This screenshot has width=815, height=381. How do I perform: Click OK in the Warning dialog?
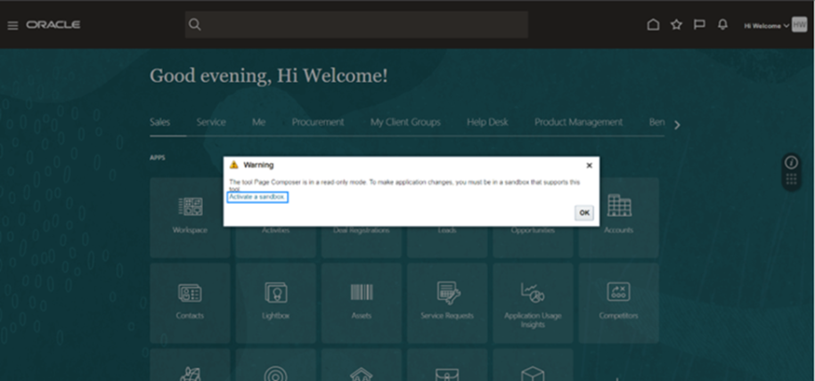583,213
